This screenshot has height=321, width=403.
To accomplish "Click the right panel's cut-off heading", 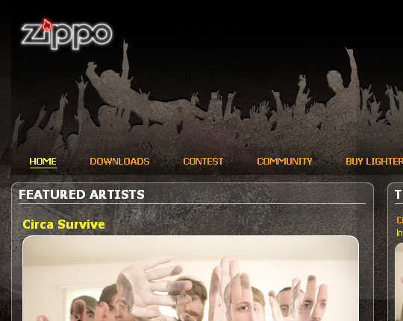I will tap(399, 194).
